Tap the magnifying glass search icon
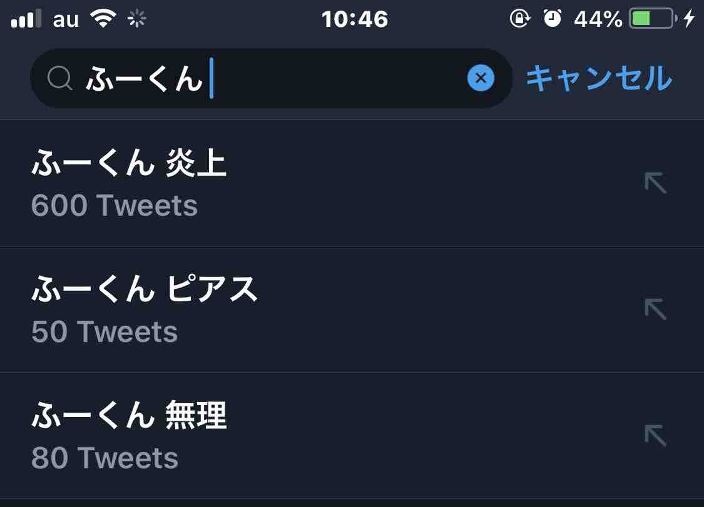This screenshot has height=507, width=704. click(60, 79)
